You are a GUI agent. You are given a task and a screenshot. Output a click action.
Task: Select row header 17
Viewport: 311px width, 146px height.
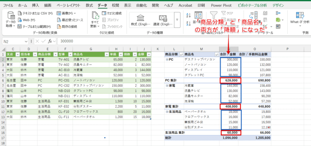(x=3, y=138)
